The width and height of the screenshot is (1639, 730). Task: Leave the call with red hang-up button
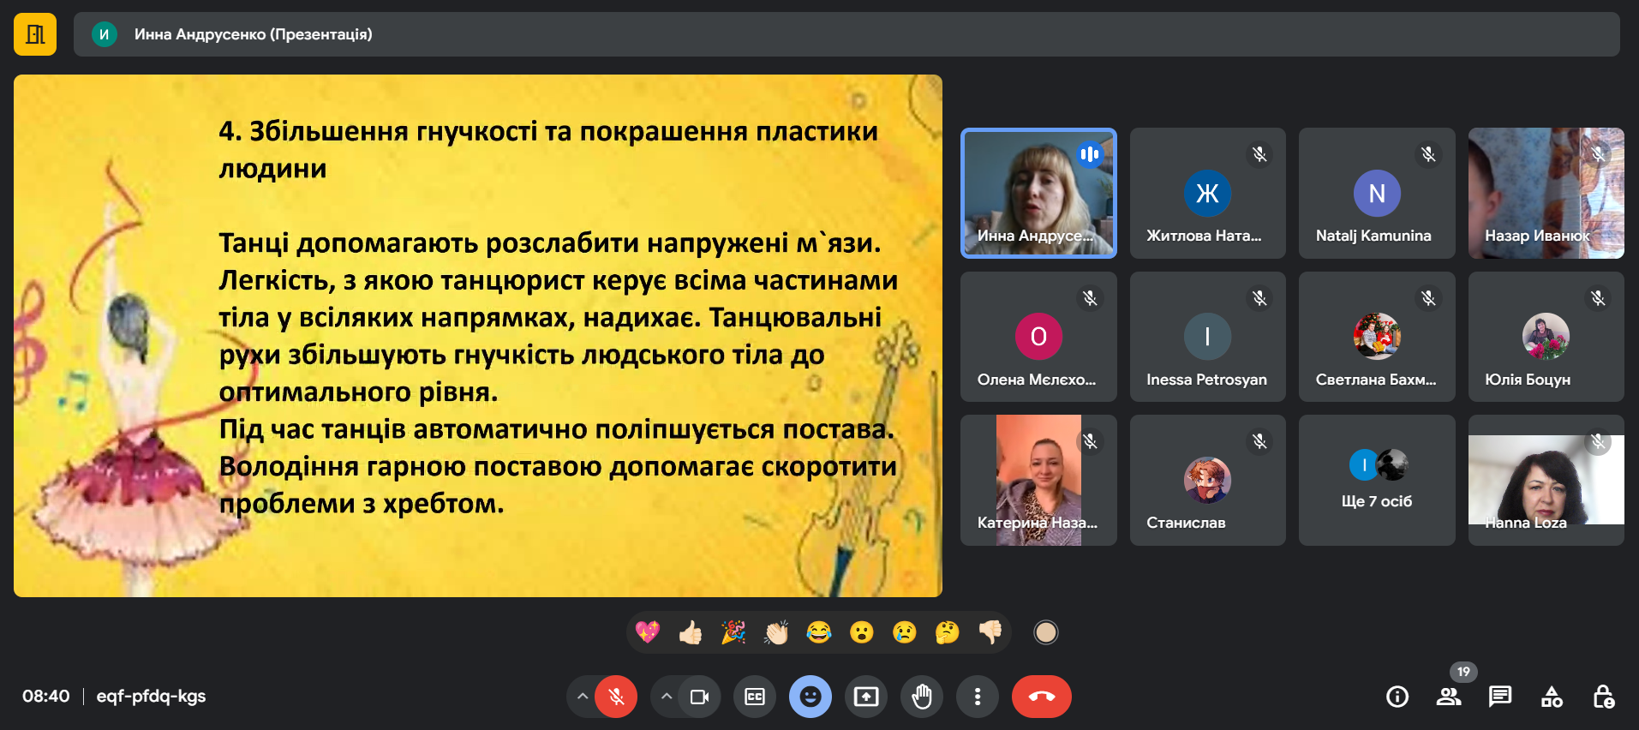1041,697
